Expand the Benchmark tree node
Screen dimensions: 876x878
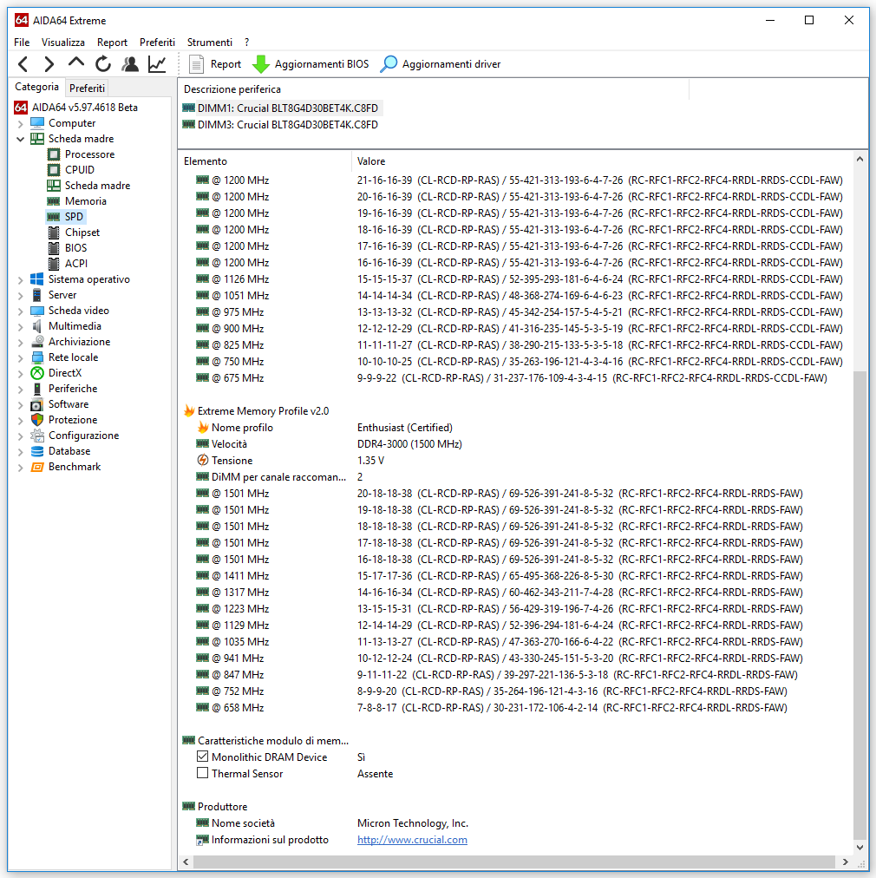(21, 468)
